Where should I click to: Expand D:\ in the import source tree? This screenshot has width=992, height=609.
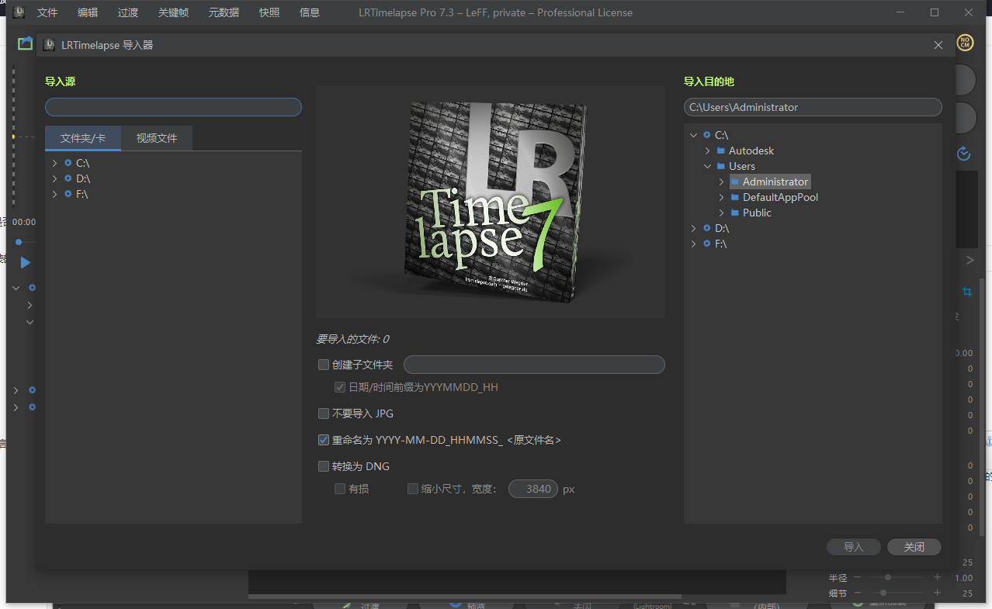coord(54,178)
